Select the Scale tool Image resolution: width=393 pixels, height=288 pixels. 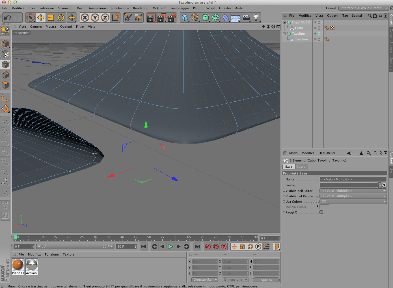(x=51, y=18)
